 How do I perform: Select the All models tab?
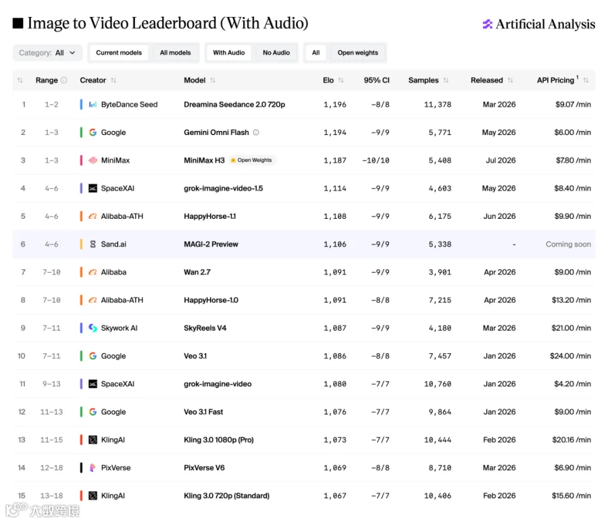point(175,53)
